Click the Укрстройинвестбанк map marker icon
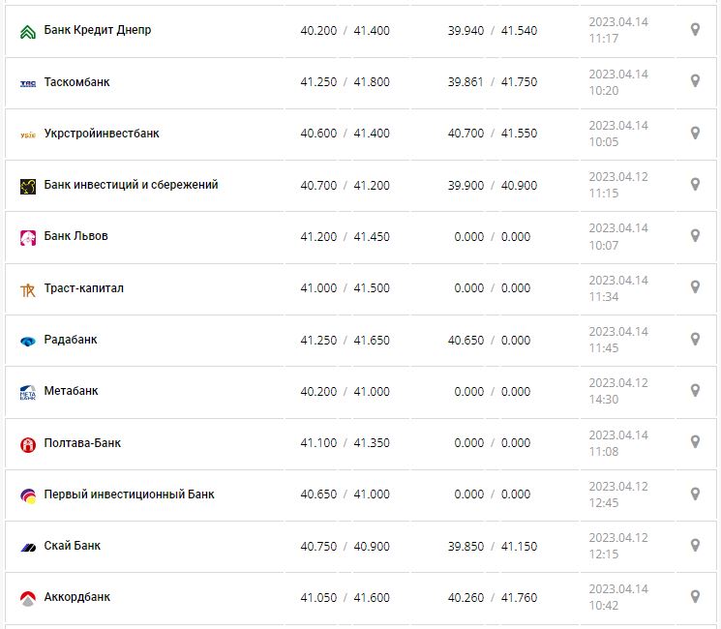Screen dimensions: 721x629 695,133
